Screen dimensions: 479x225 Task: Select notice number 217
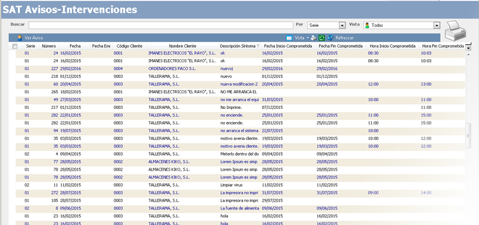[x=54, y=108]
